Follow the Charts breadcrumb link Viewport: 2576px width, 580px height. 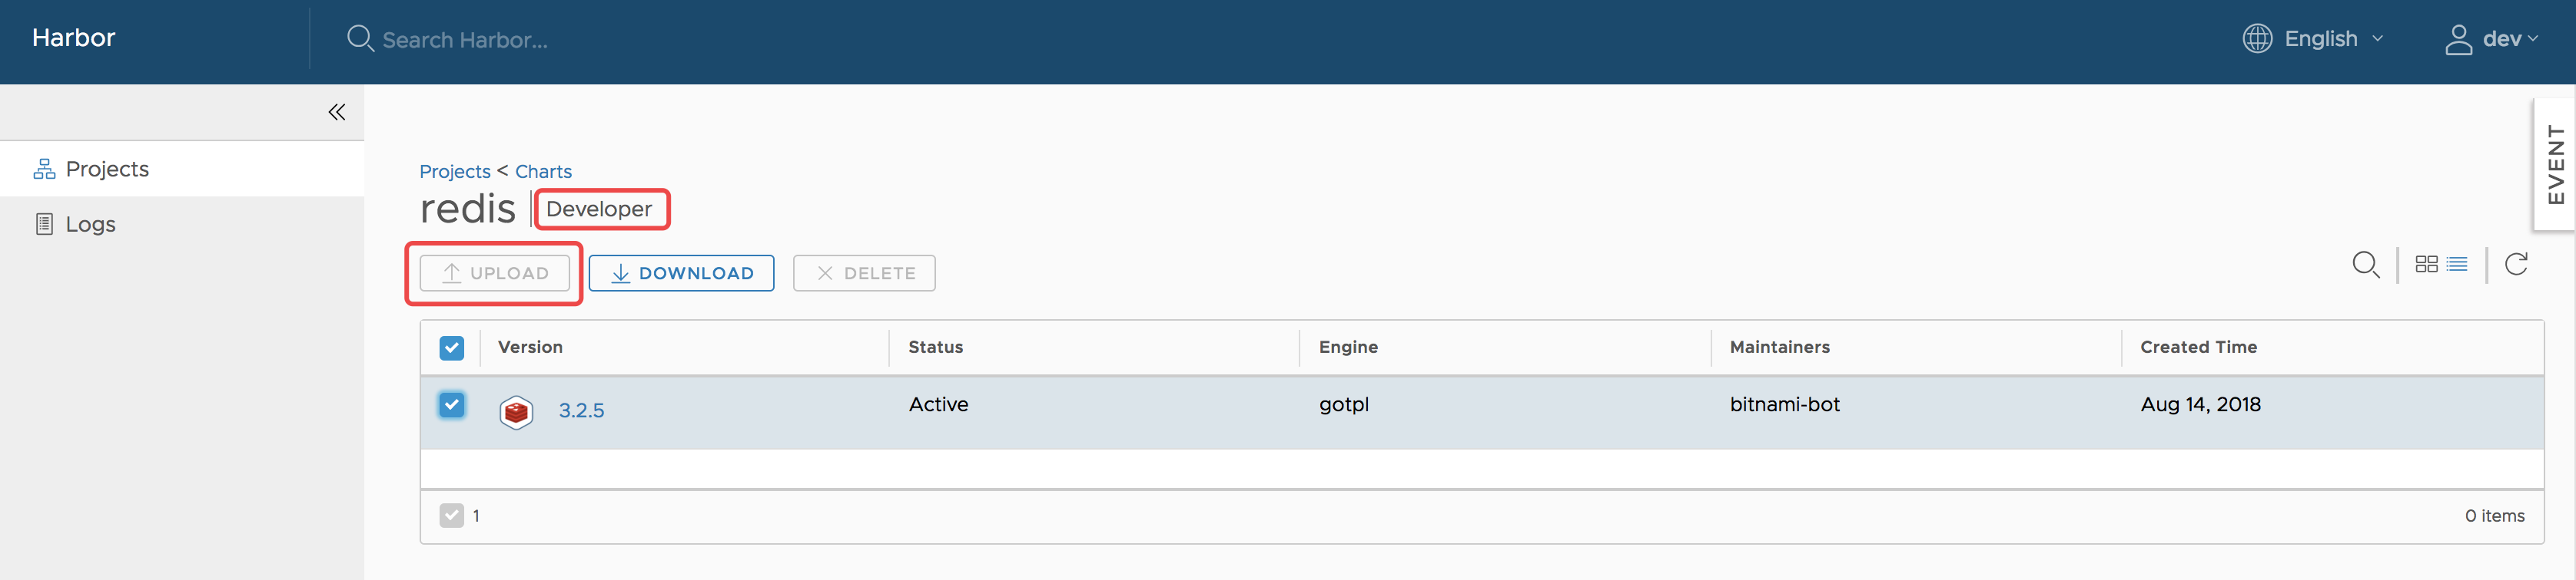click(544, 171)
